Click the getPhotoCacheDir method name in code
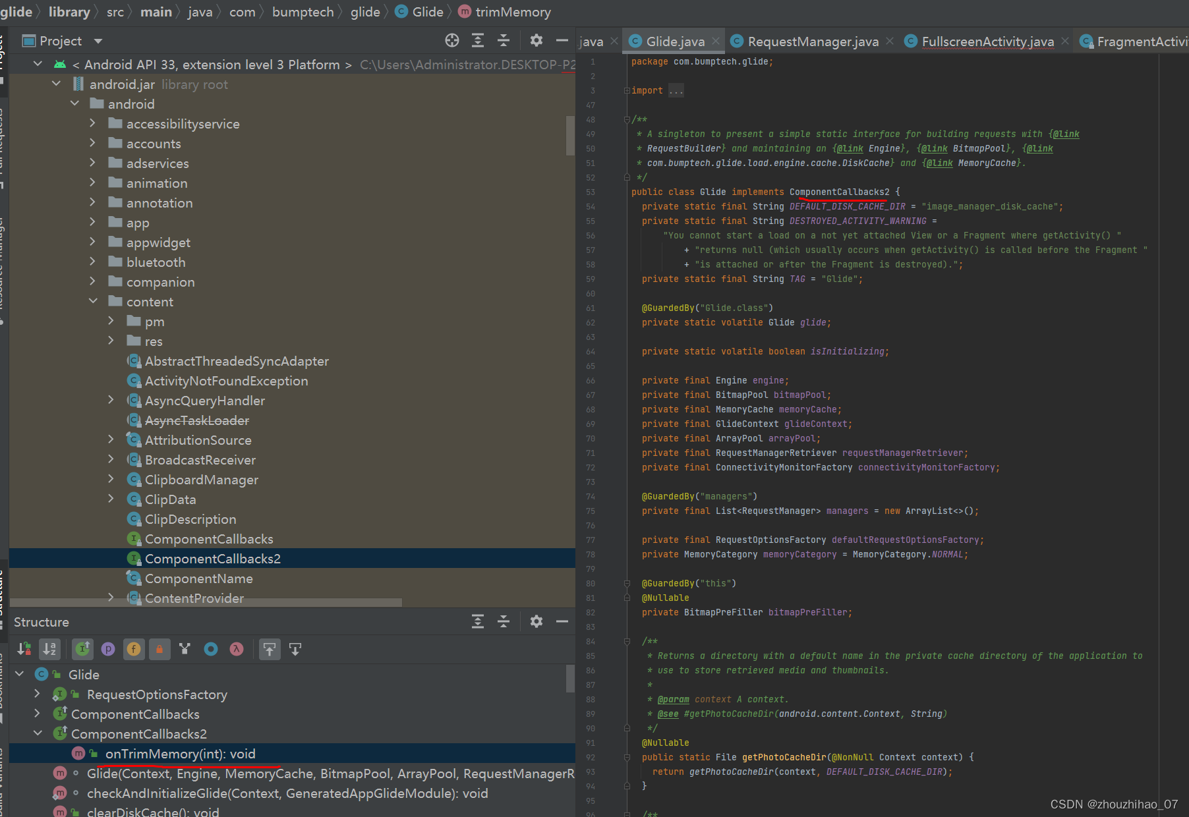 [784, 757]
